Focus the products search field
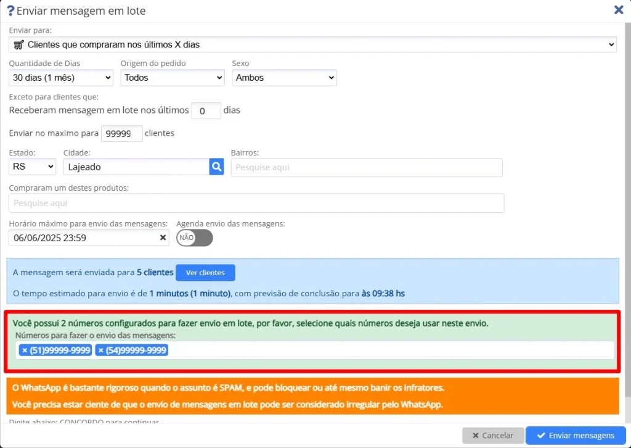Image resolution: width=631 pixels, height=448 pixels. pyautogui.click(x=256, y=203)
